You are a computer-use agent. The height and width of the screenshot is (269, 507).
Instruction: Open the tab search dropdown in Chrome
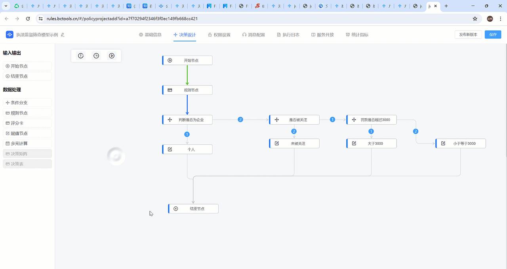6,6
